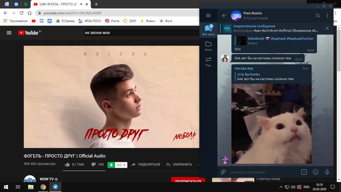The height and width of the screenshot is (192, 341).
Task: Open bot commands slash button
Action: 304,172
